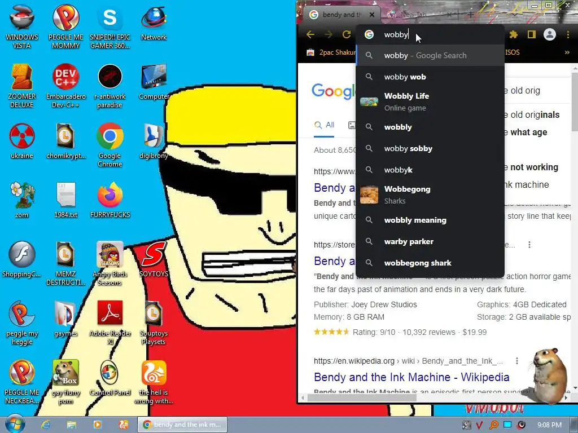Switch to the bendy and the Chrome tab
Screen dimensions: 578x433
(x=340, y=15)
